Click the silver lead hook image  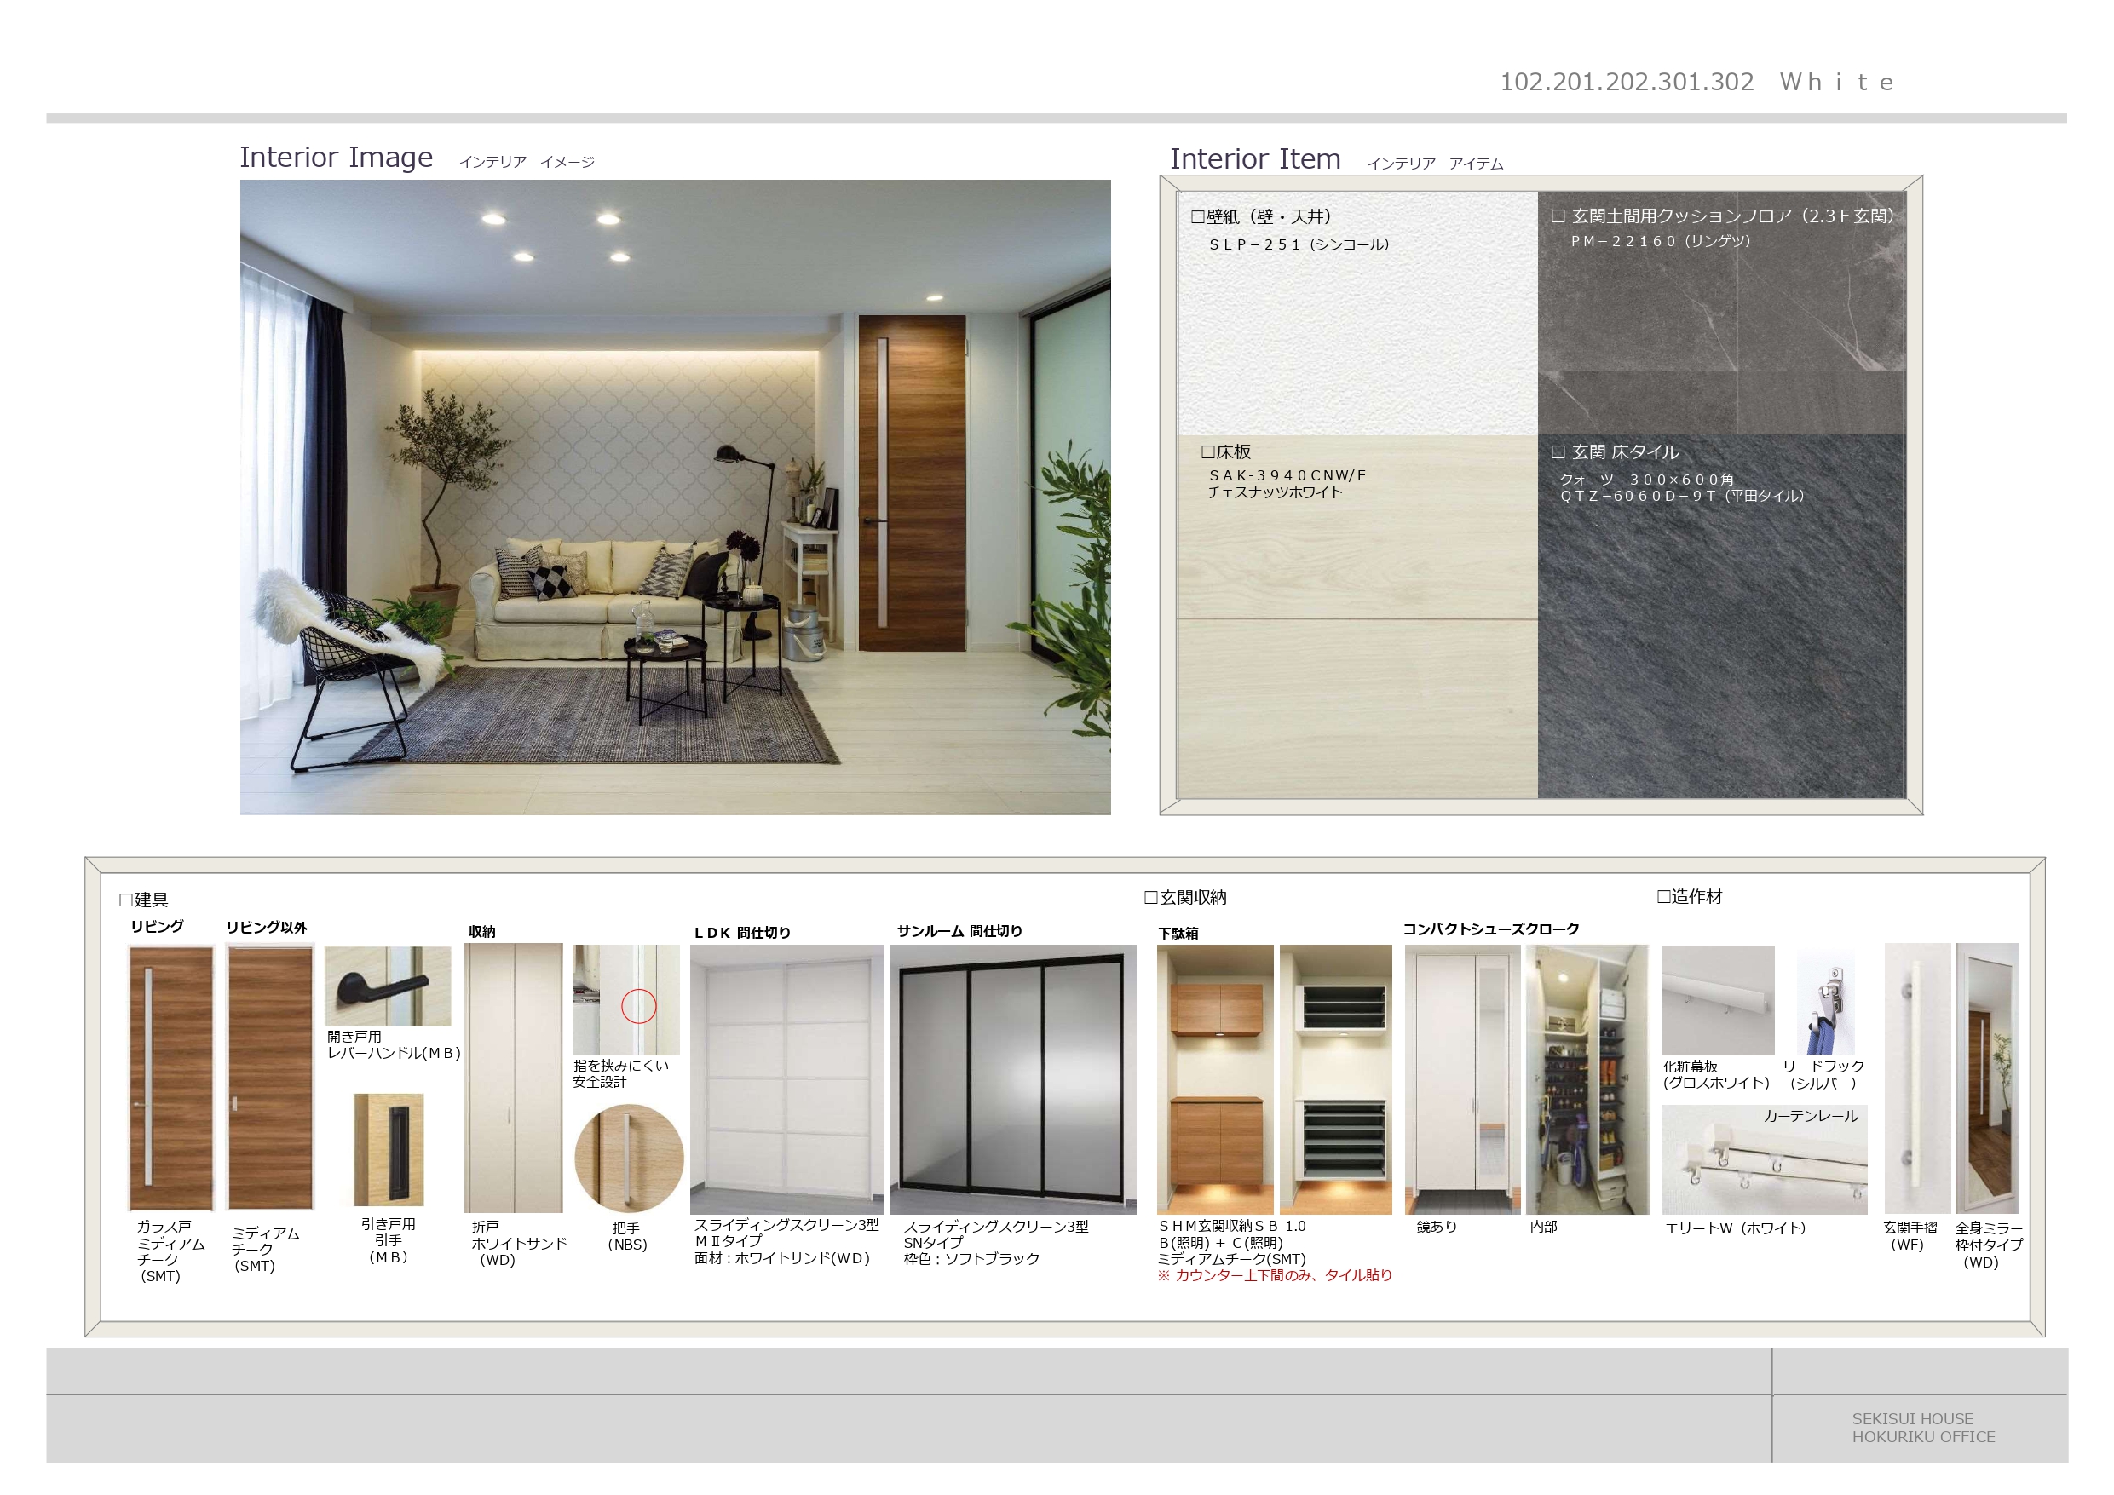click(x=1826, y=1003)
